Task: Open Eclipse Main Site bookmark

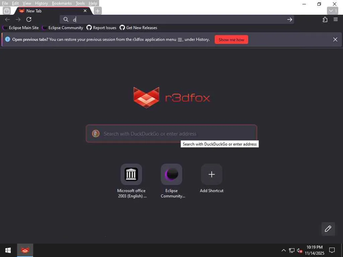Action: tap(20, 28)
